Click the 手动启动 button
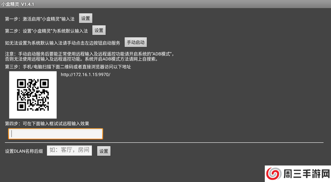The height and width of the screenshot is (182, 331). click(x=135, y=42)
